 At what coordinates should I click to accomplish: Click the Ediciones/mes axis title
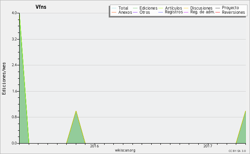pos(4,79)
